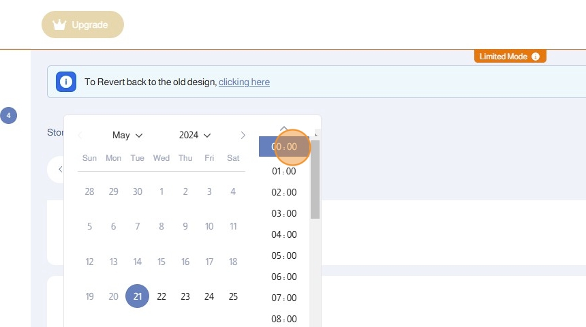
Task: Select 08:00 in the time list
Action: pyautogui.click(x=284, y=319)
